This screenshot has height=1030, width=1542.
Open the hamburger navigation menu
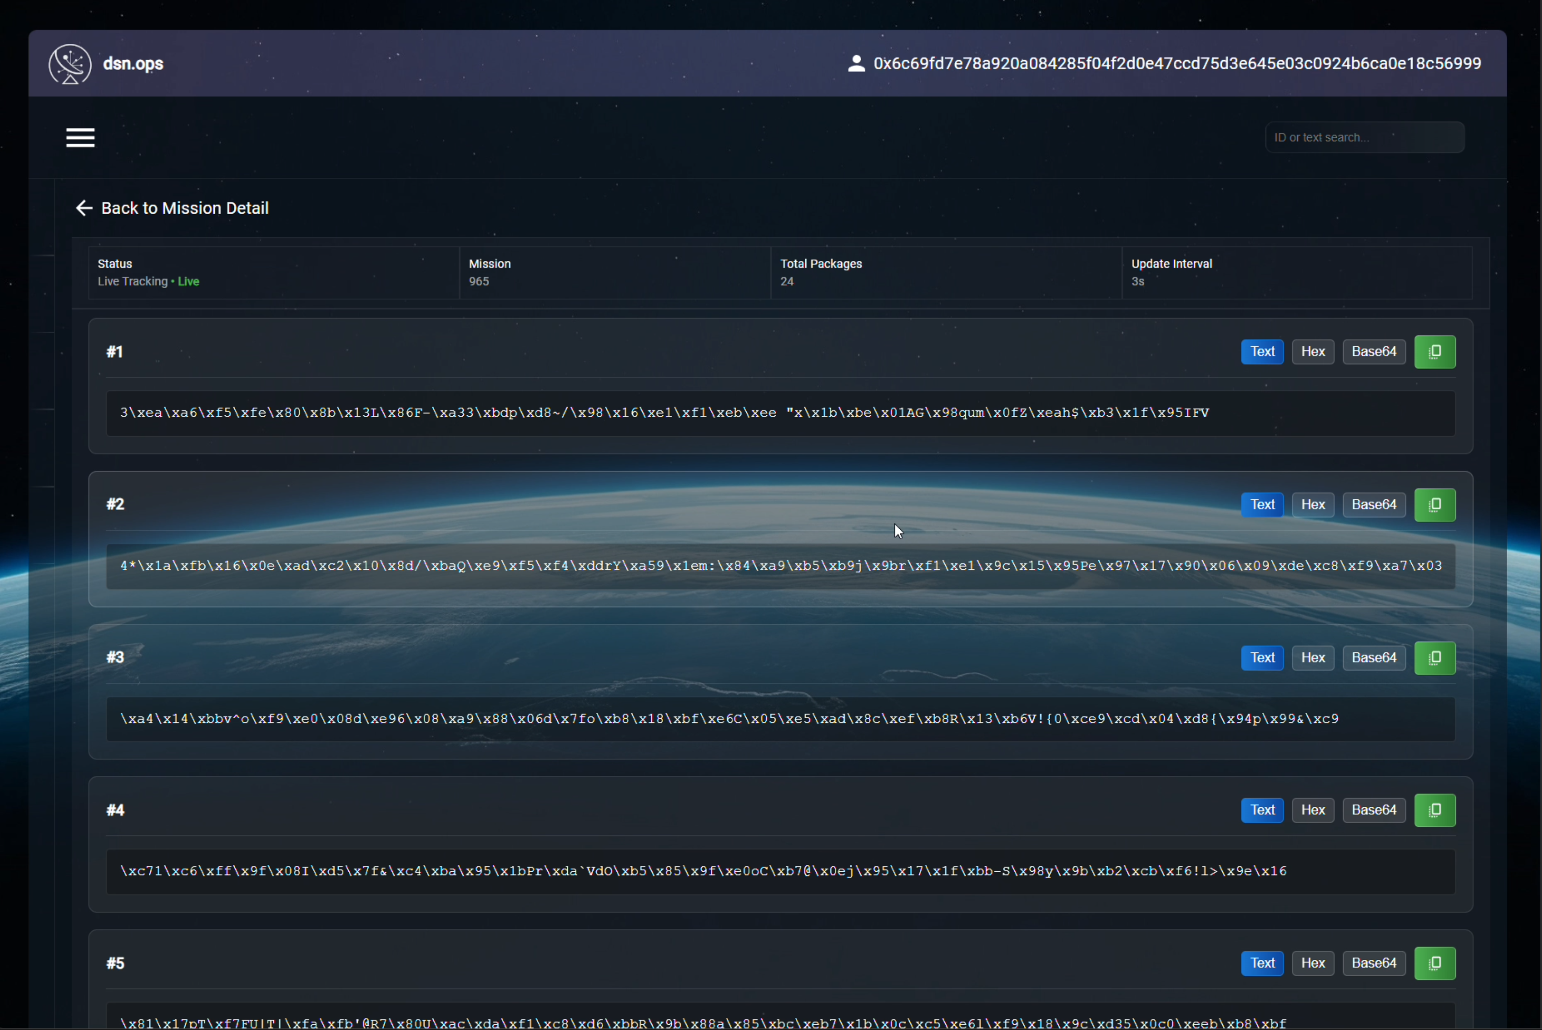[80, 138]
